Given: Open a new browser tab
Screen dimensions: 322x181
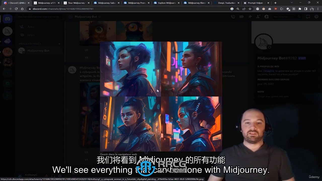Looking at the screenshot, I should 275,3.
